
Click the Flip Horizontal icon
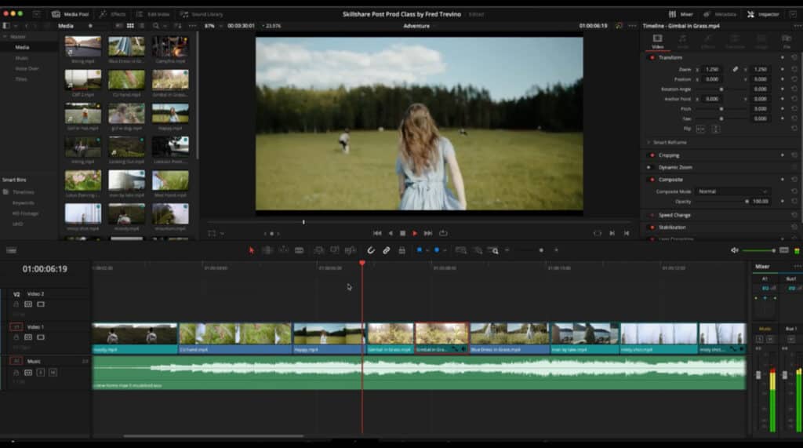[700, 129]
